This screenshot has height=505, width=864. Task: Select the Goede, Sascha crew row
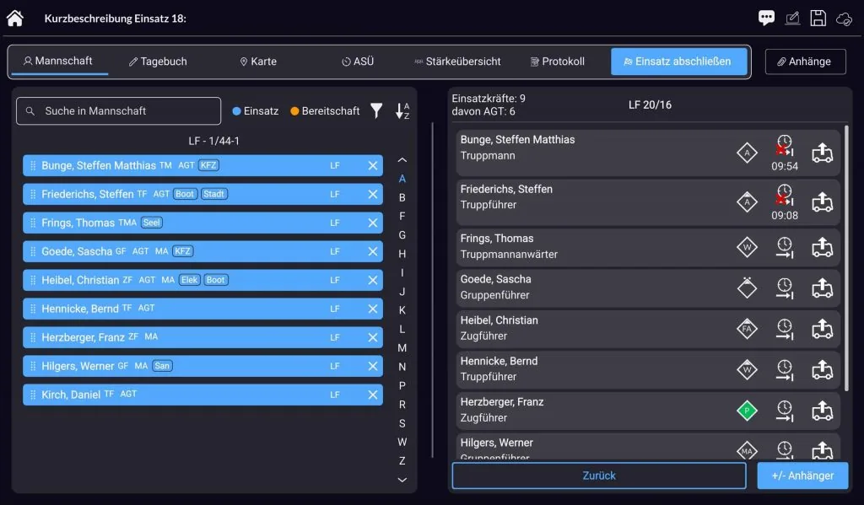point(202,252)
